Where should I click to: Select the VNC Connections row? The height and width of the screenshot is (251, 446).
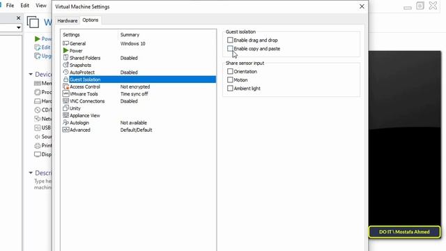(139, 101)
